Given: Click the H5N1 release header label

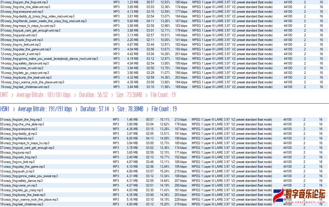Looking at the screenshot, I should tap(5, 109).
